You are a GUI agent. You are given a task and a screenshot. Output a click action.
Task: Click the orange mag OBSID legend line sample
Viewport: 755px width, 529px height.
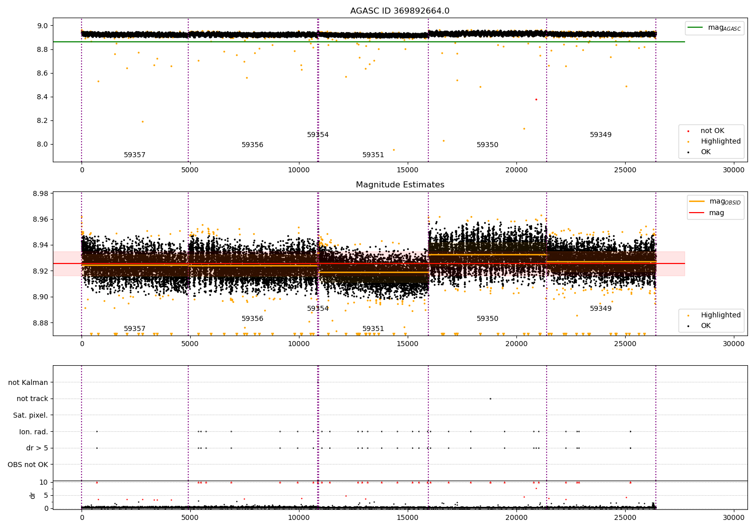click(697, 202)
